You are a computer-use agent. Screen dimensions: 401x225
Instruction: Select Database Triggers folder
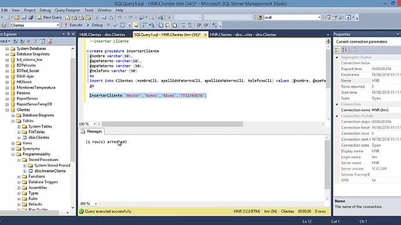click(x=43, y=182)
